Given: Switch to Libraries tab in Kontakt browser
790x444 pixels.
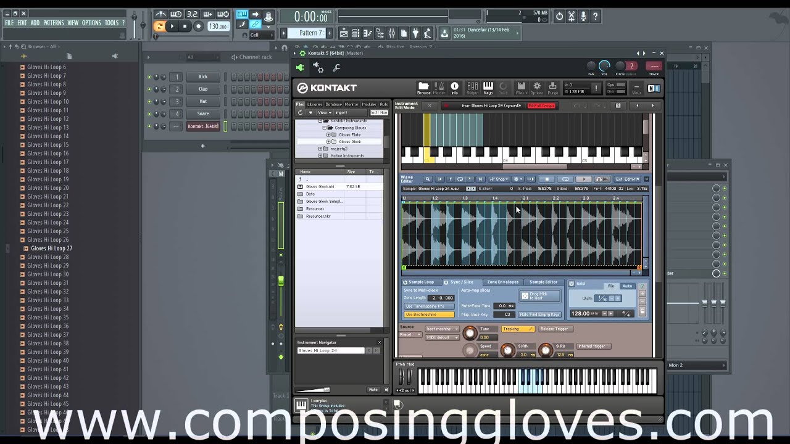Looking at the screenshot, I should [x=315, y=104].
